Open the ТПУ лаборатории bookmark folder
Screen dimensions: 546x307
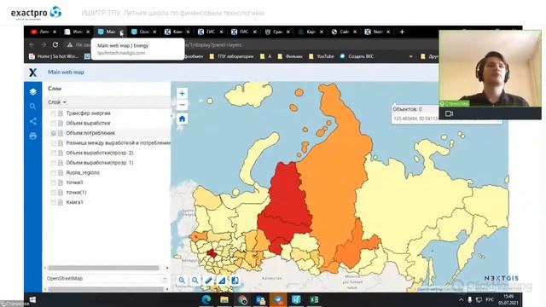[x=231, y=56]
